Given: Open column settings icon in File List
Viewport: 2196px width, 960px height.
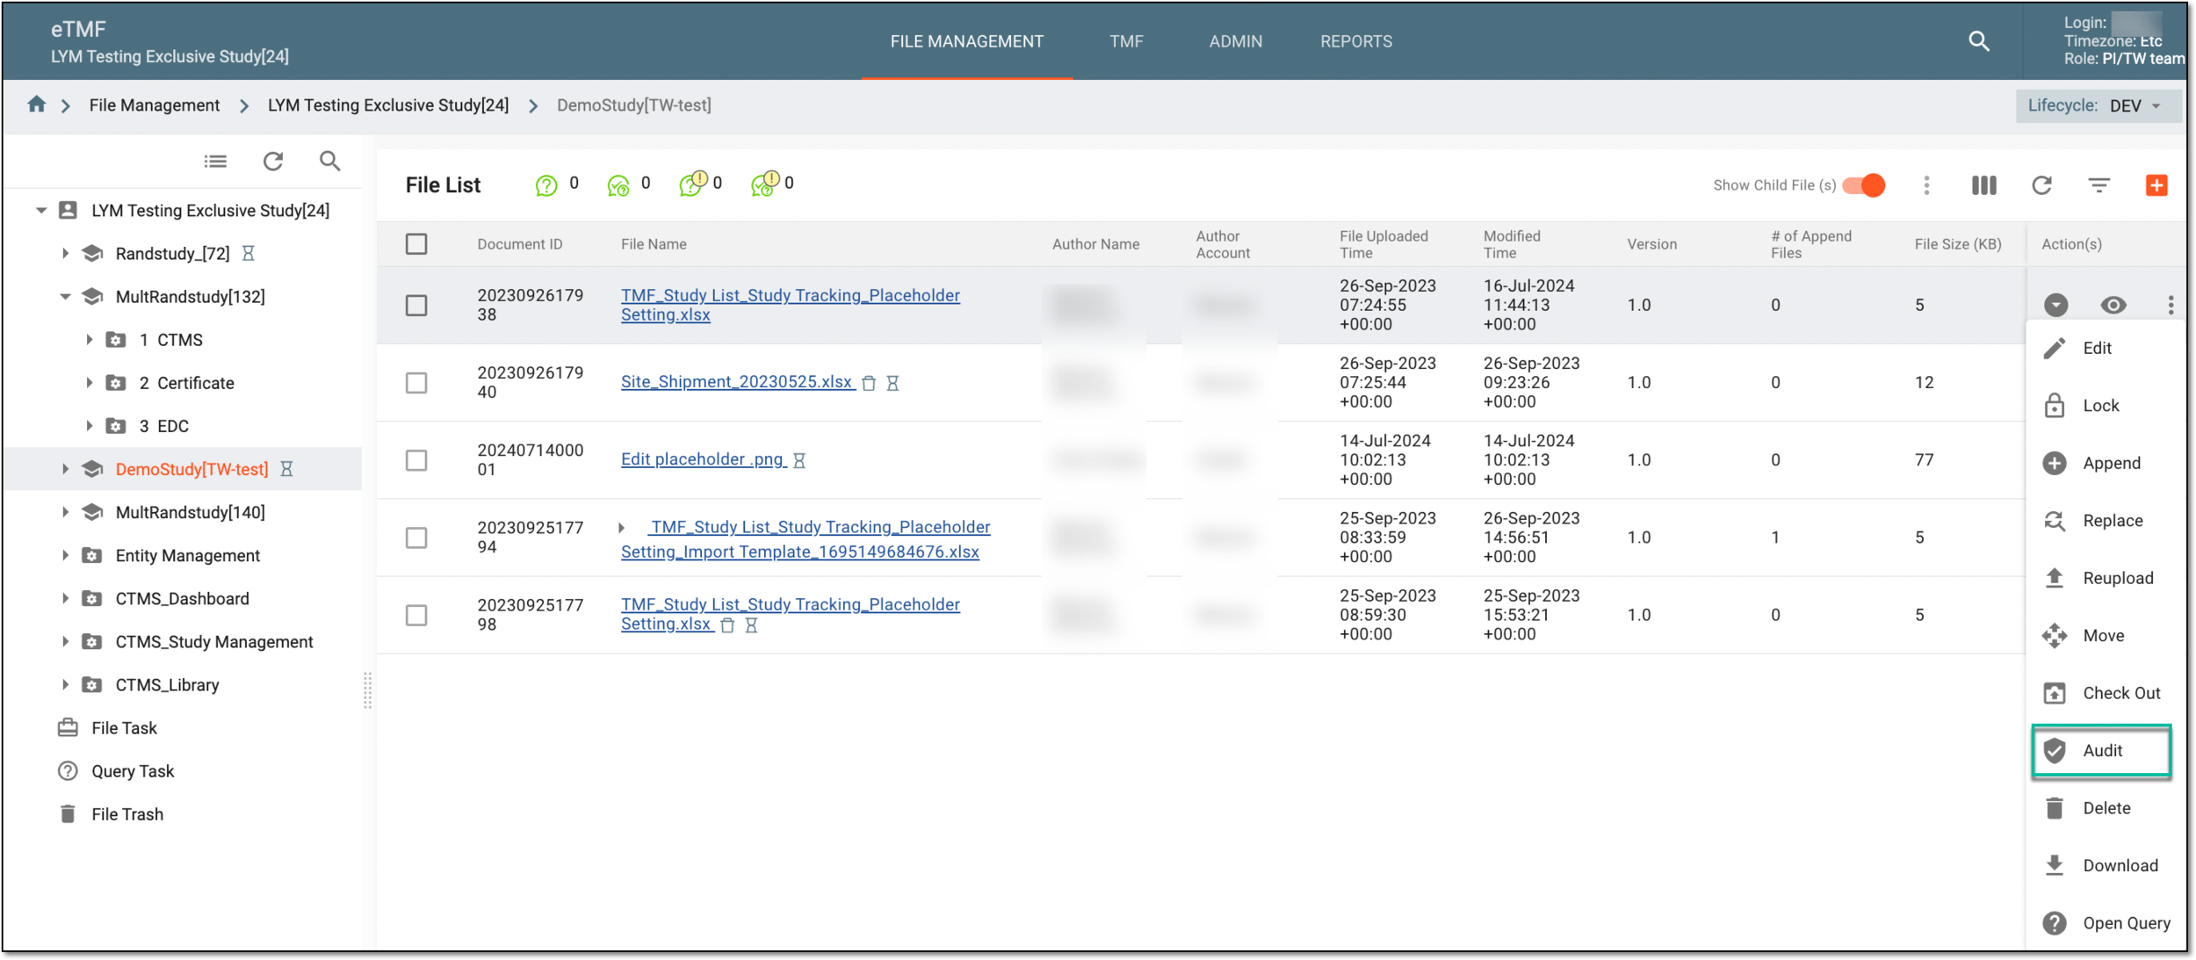Looking at the screenshot, I should click(x=1983, y=185).
